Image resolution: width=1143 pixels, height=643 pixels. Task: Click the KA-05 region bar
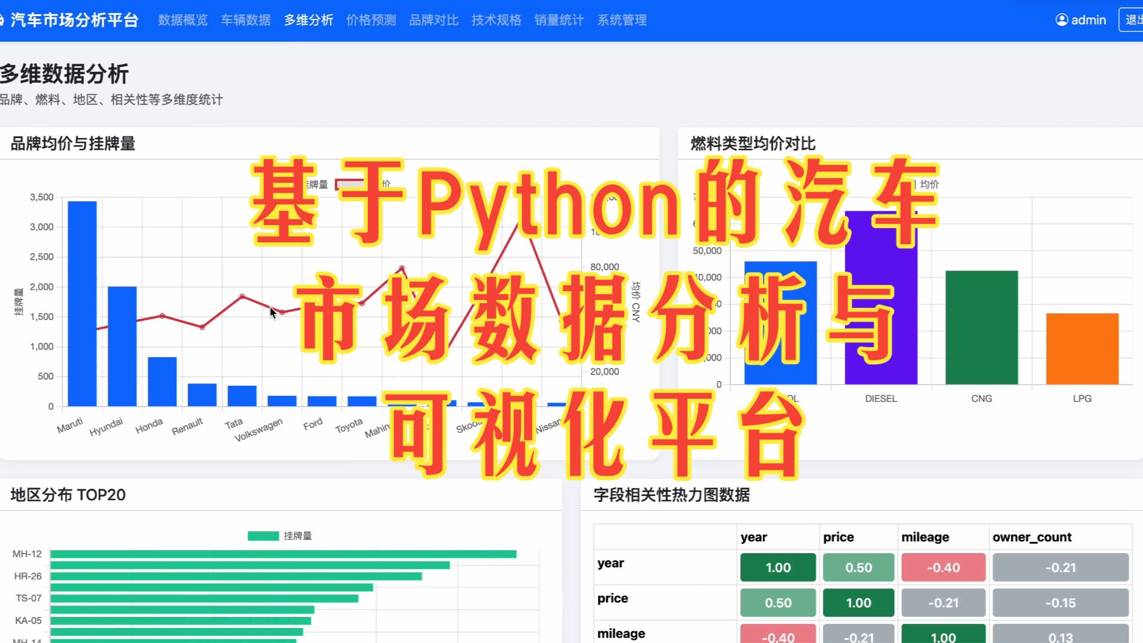coord(181,620)
